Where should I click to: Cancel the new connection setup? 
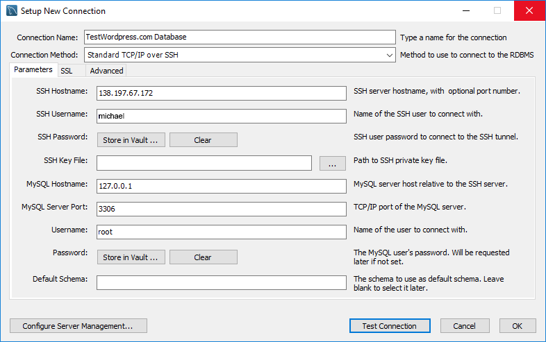[465, 326]
